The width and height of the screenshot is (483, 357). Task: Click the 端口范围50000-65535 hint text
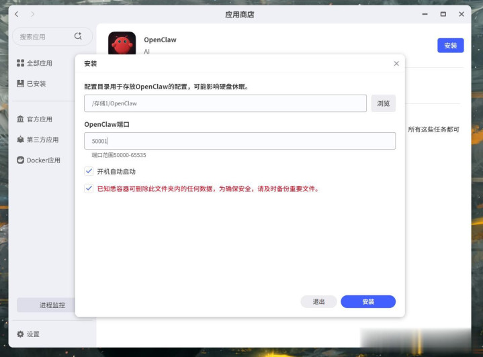coord(119,155)
